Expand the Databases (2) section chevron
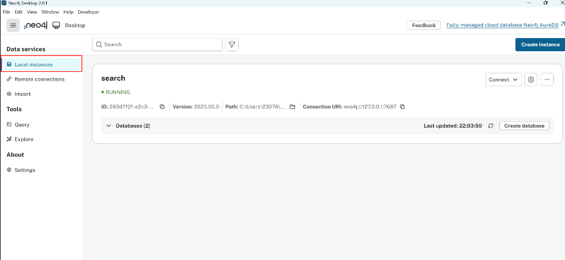Image resolution: width=565 pixels, height=260 pixels. click(109, 126)
